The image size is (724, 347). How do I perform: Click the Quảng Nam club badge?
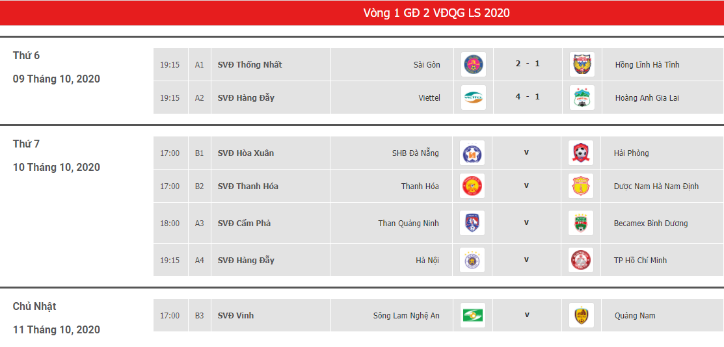point(582,315)
